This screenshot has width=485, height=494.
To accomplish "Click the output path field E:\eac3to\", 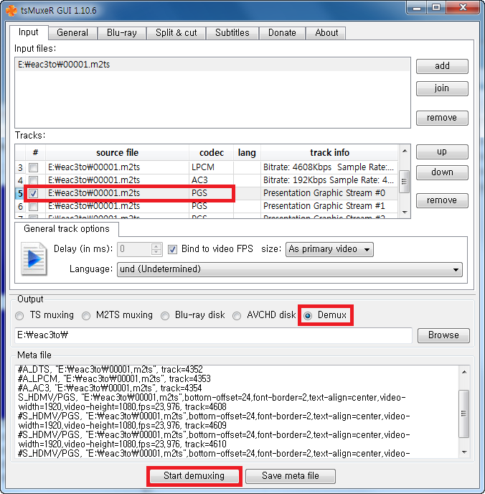I will pyautogui.click(x=213, y=335).
